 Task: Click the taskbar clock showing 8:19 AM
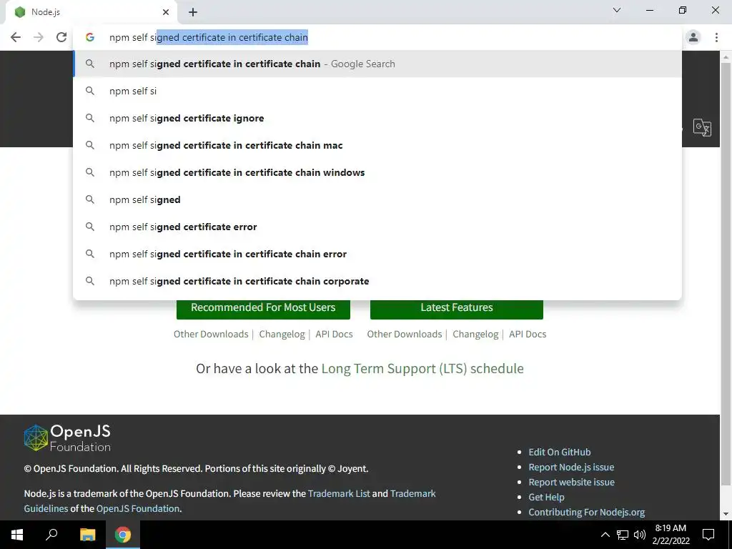click(671, 535)
